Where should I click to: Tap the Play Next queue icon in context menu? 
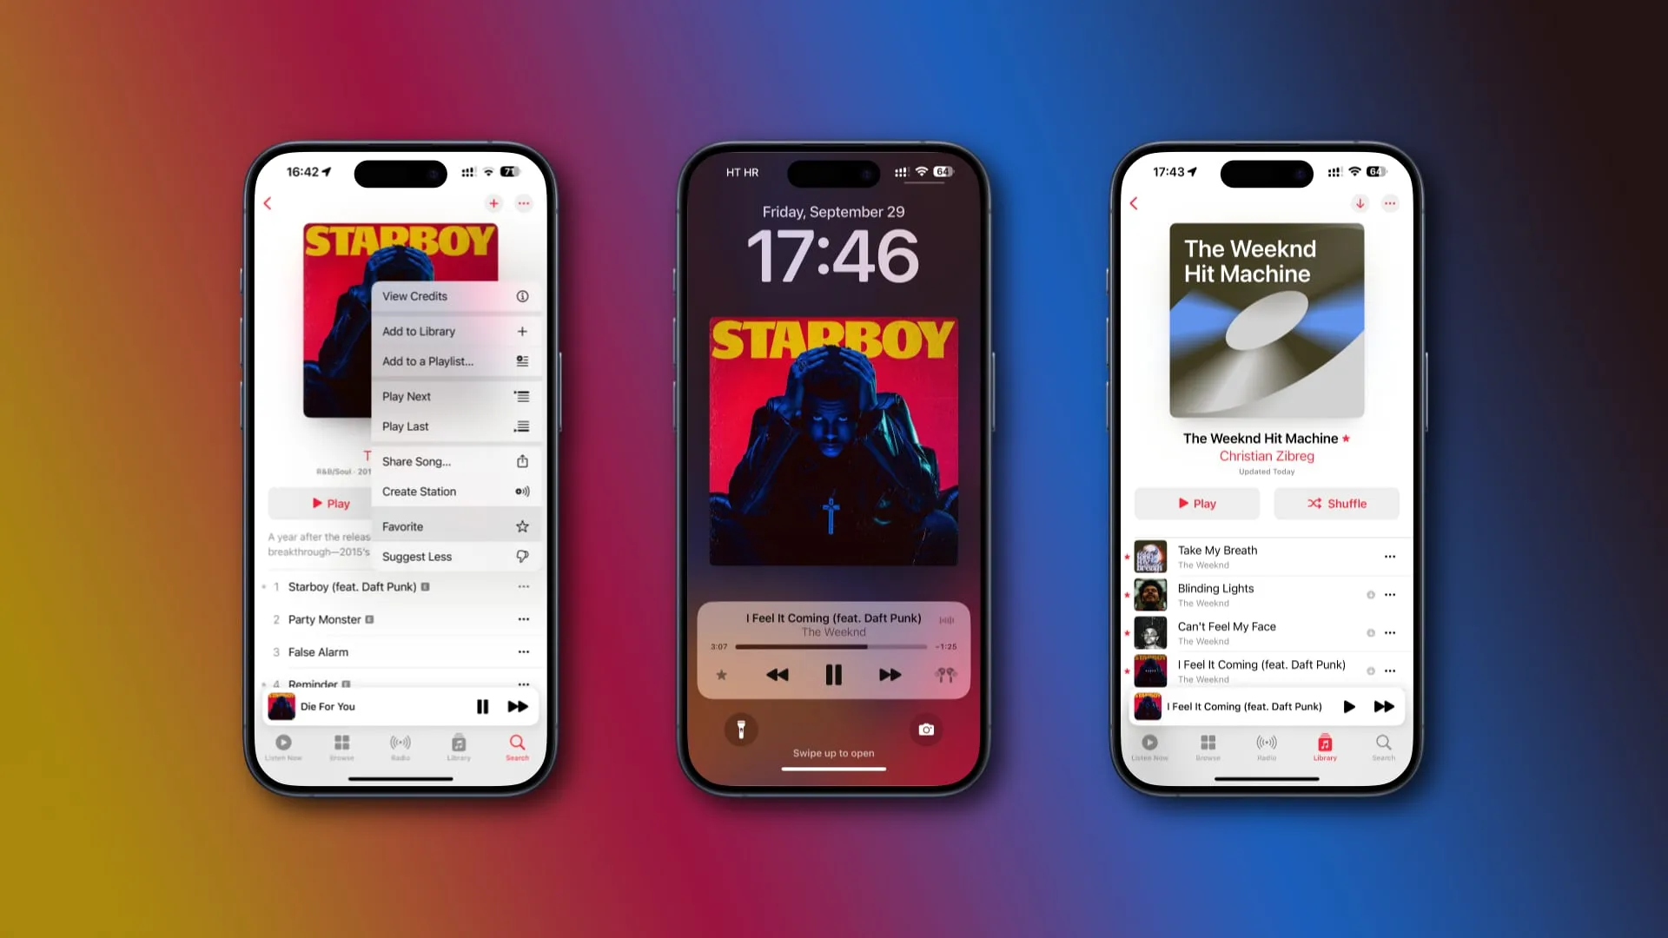point(521,395)
